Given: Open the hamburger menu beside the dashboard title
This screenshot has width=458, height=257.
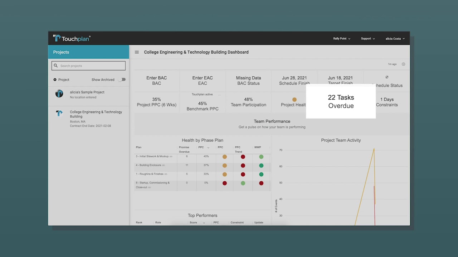Looking at the screenshot, I should pyautogui.click(x=137, y=52).
